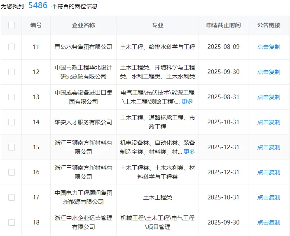The image size is (290, 236).
Task: Select company 中国成套设备进出口集团有限公司
Action: (83, 97)
